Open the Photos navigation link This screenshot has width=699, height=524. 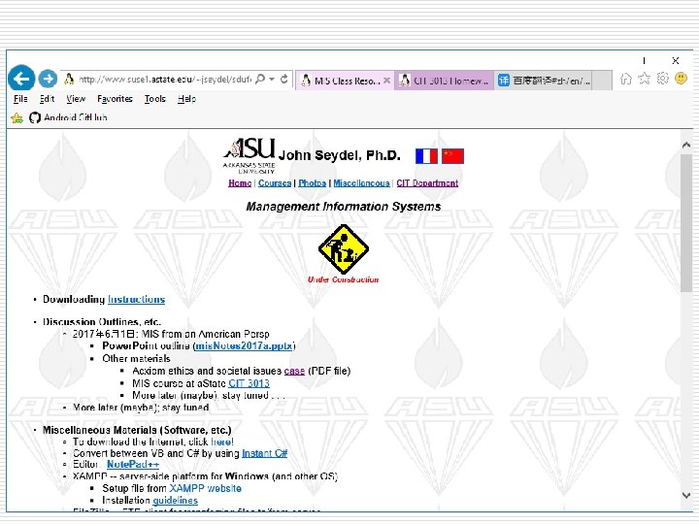point(312,183)
